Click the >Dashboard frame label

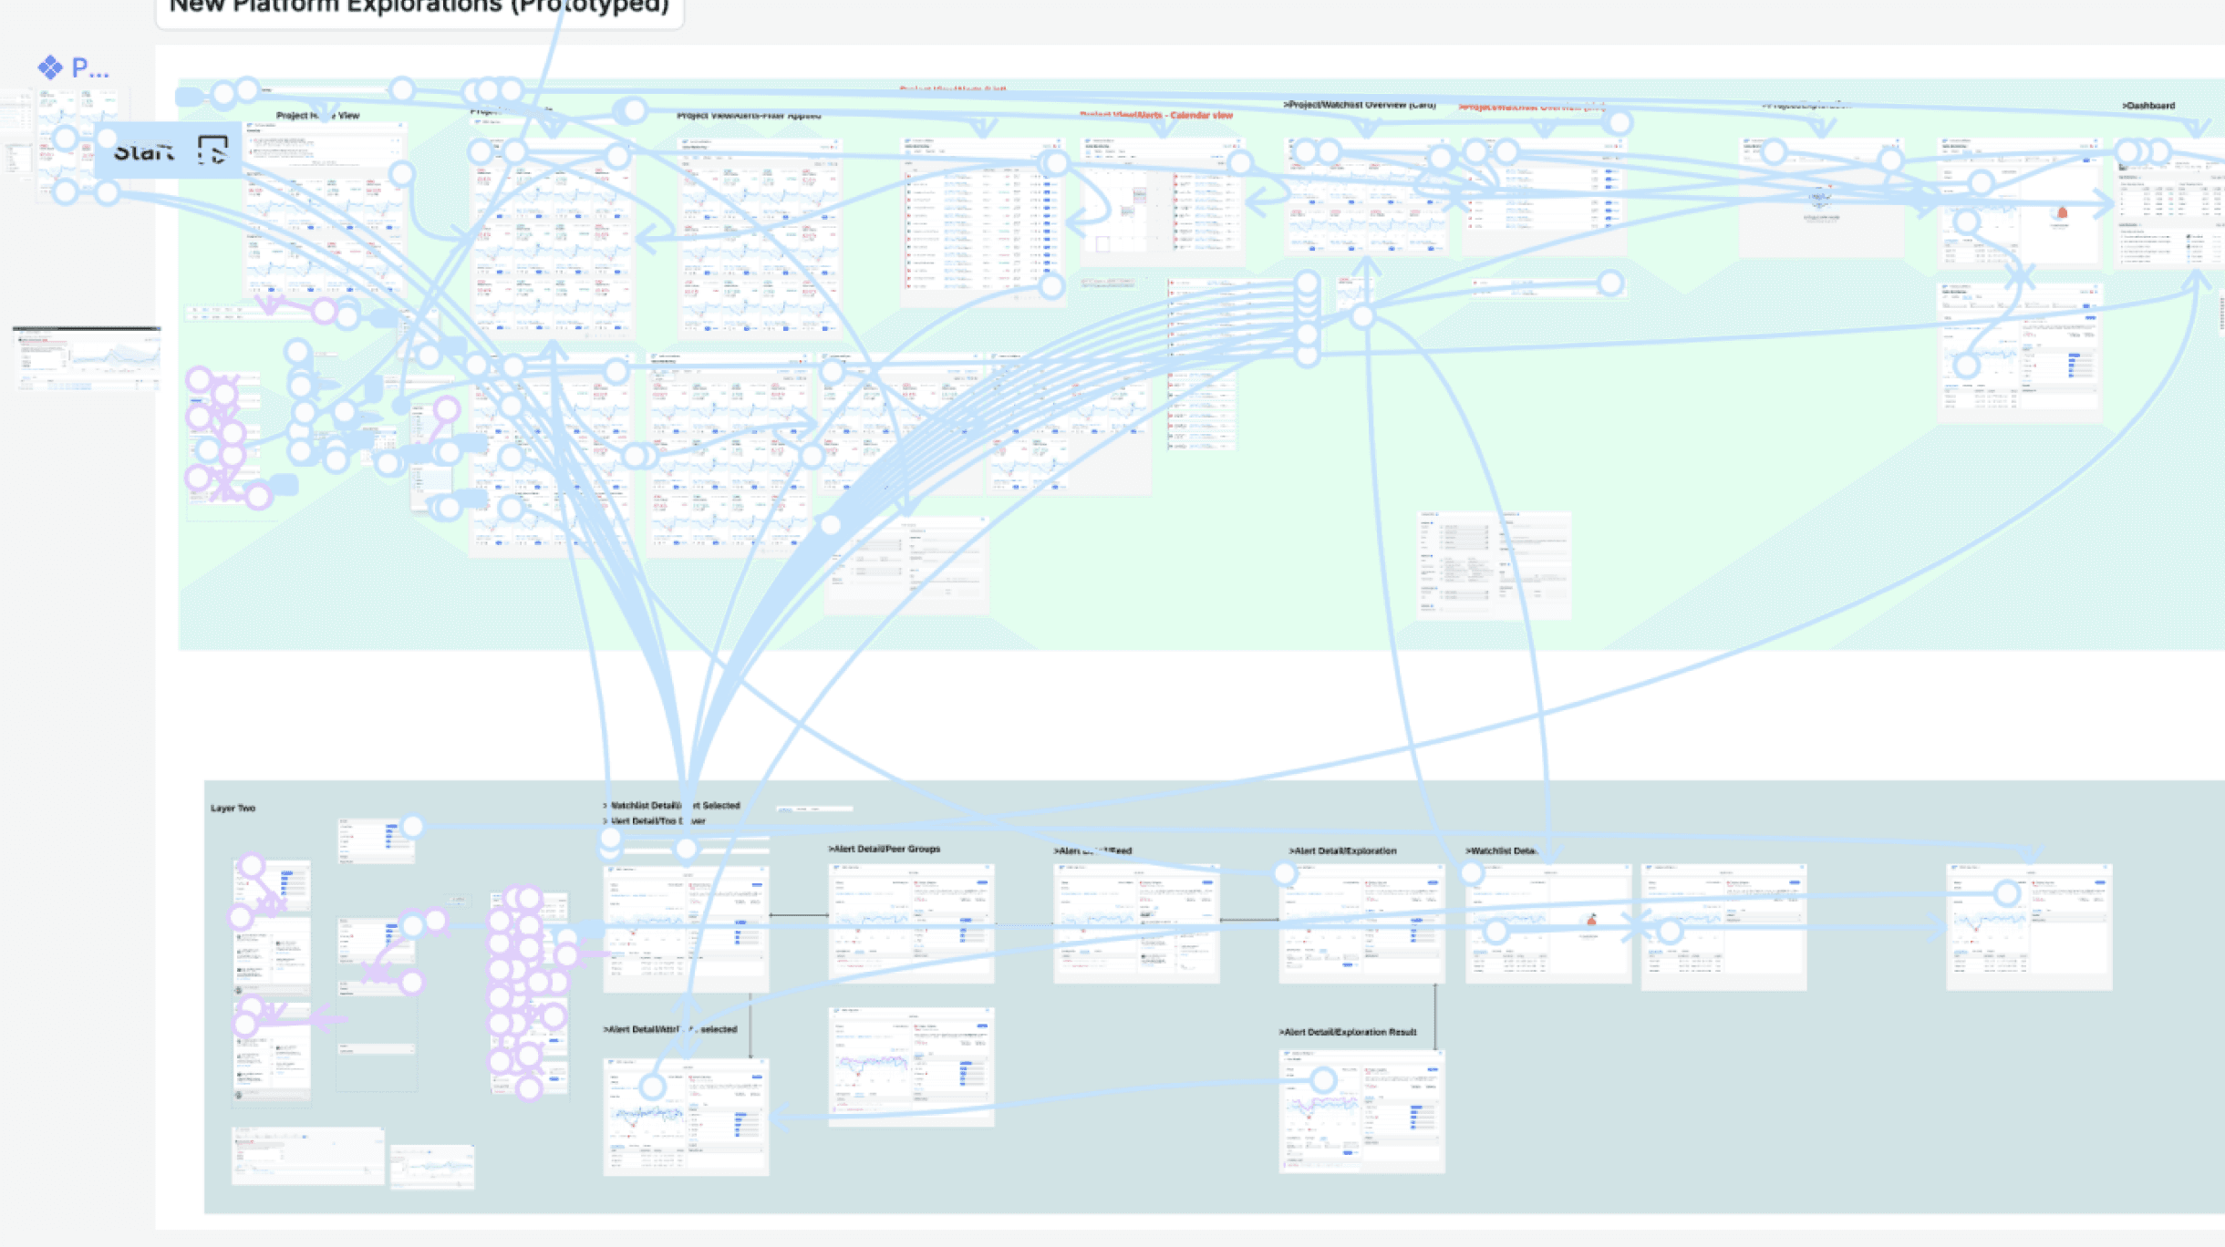[x=2148, y=106]
